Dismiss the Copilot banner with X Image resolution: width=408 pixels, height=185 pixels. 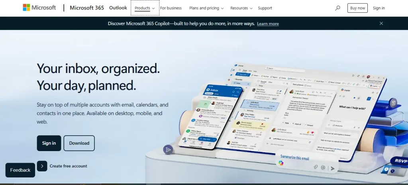coord(381,24)
